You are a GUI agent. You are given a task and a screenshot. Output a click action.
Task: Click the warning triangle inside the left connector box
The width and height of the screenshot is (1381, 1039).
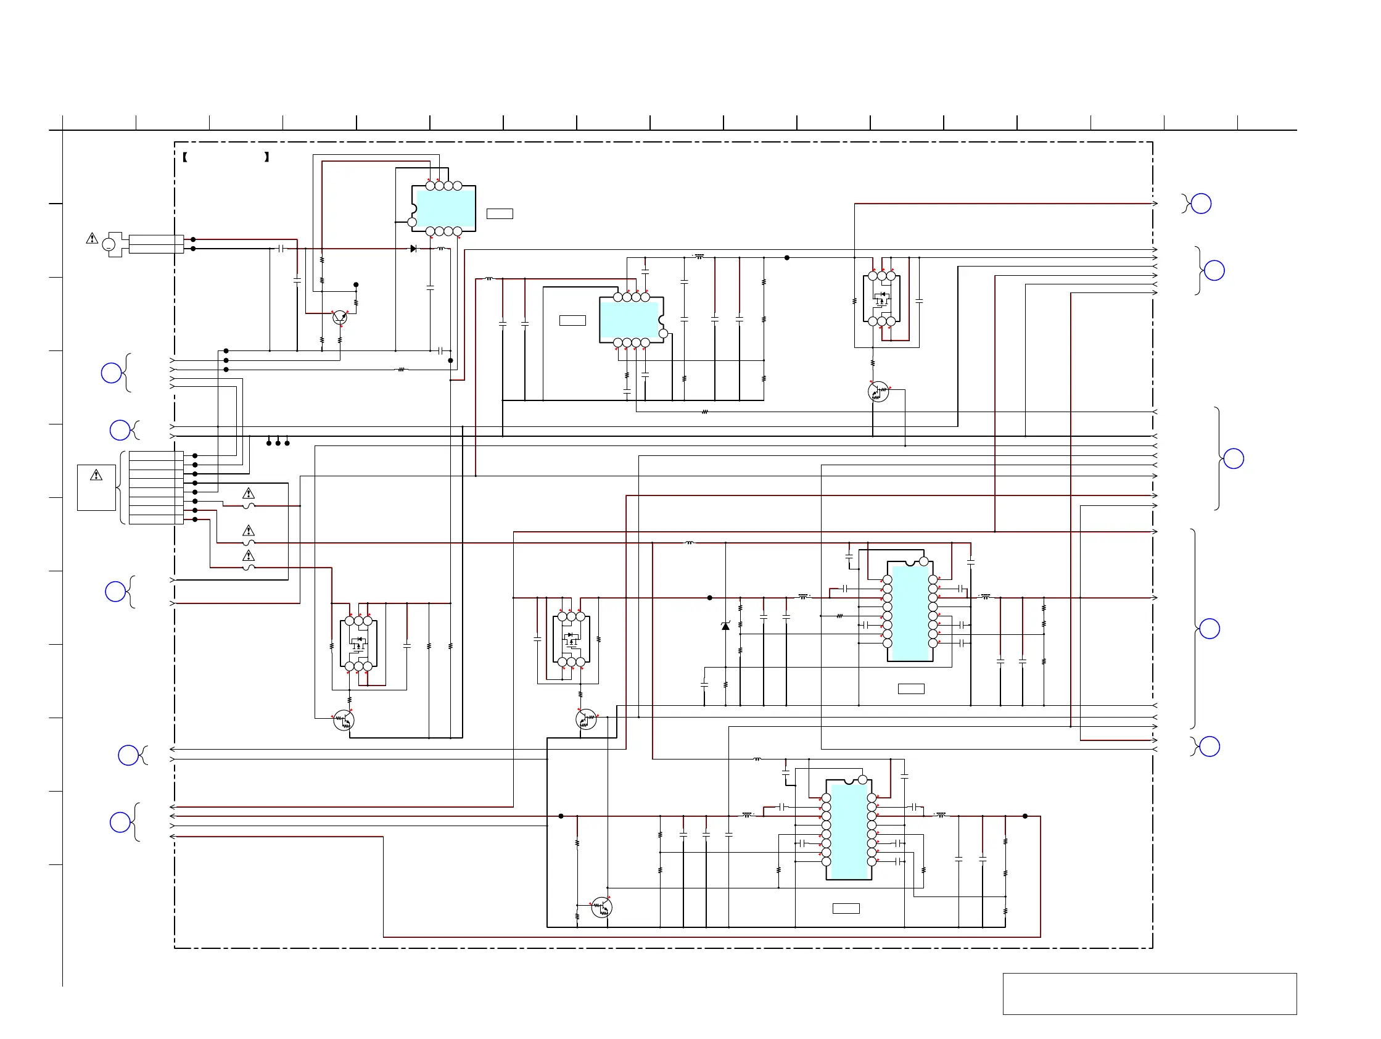pyautogui.click(x=96, y=476)
